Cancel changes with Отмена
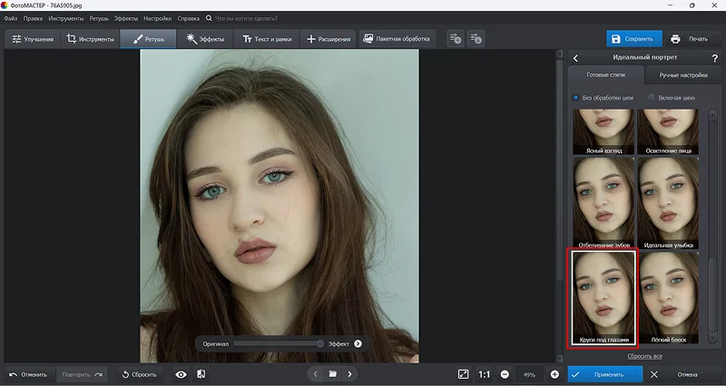Screen dimensions: 726x386 (x=682, y=374)
